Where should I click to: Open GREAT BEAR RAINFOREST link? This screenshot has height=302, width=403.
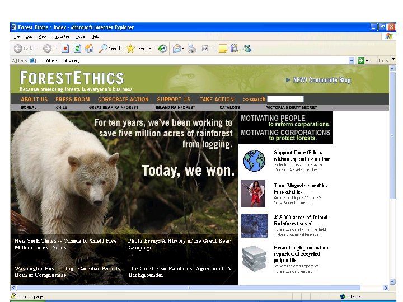click(113, 107)
